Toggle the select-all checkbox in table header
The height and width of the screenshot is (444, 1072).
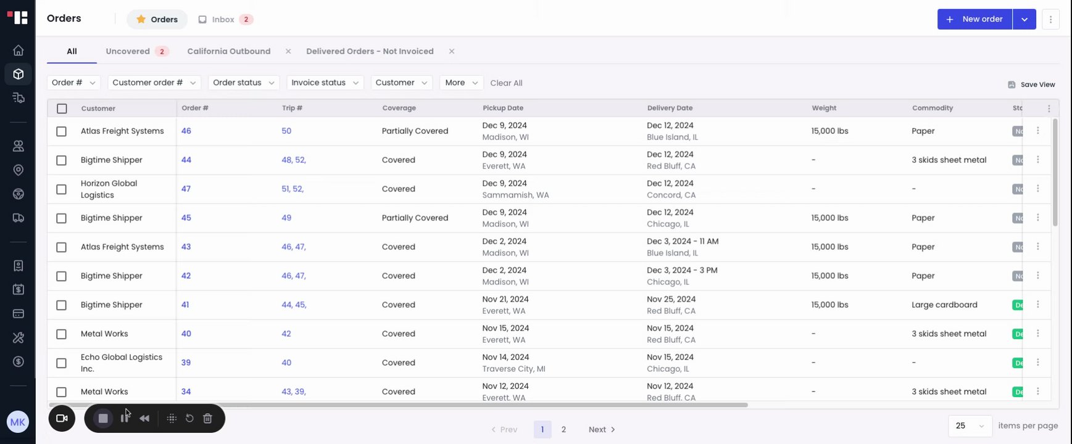(62, 109)
